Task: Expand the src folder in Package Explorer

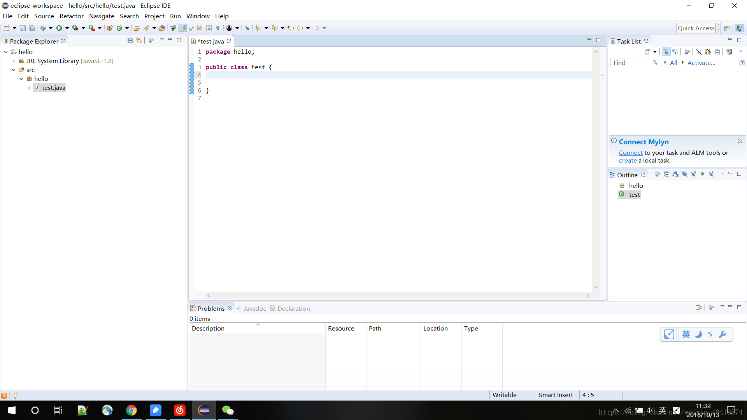Action: tap(12, 70)
